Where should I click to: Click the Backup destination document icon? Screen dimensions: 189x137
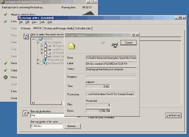point(26,113)
